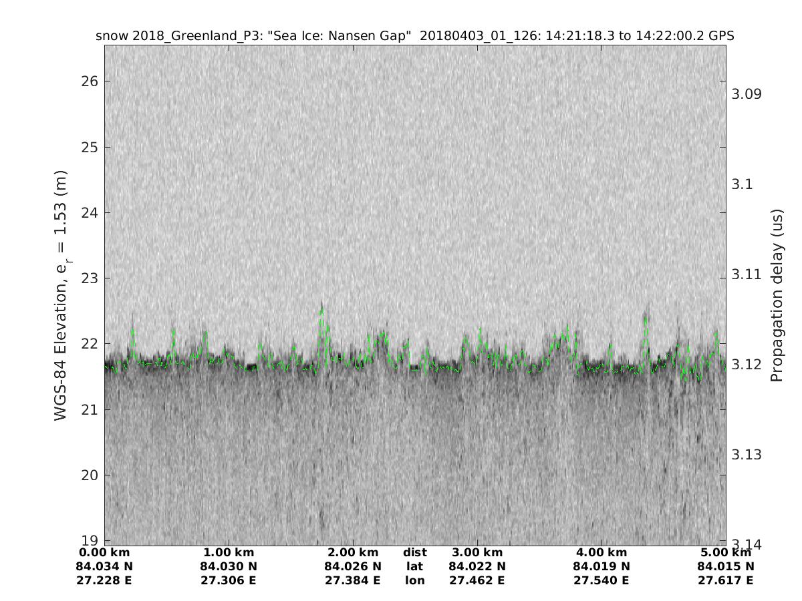This screenshot has width=802, height=601.
Task: Select the 1.00 km distance label
Action: click(229, 553)
